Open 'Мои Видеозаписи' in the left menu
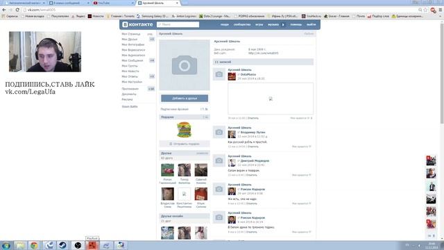The width and height of the screenshot is (444, 250). point(133,50)
